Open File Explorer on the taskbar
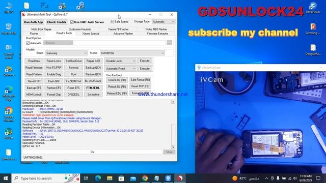Image resolution: width=326 pixels, height=183 pixels. pyautogui.click(x=110, y=178)
